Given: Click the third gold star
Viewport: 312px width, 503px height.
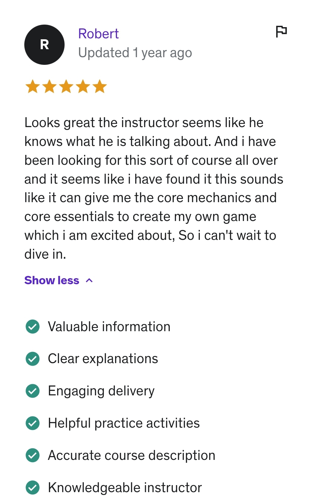Looking at the screenshot, I should (x=66, y=87).
